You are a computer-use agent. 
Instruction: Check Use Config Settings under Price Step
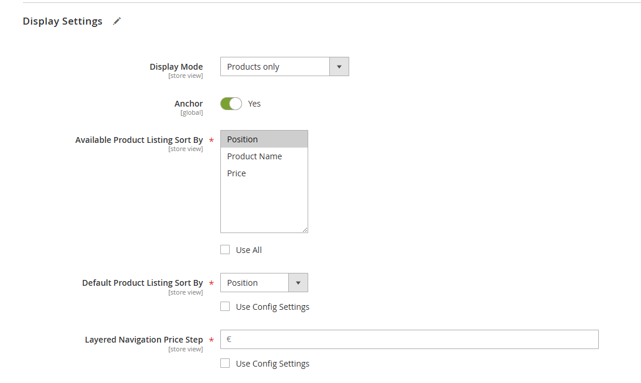click(225, 364)
